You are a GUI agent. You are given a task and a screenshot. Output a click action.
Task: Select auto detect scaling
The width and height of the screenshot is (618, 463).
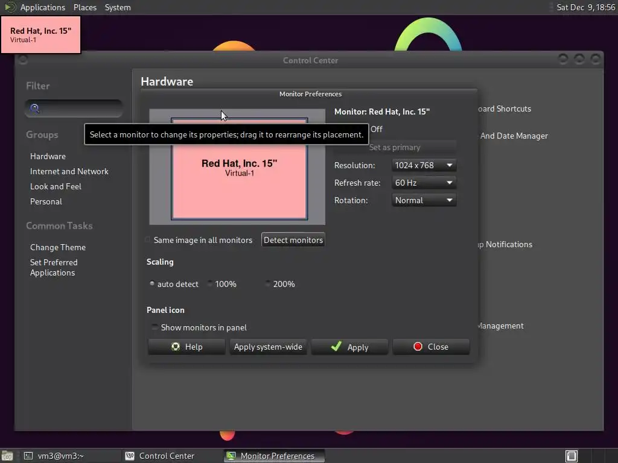point(174,284)
